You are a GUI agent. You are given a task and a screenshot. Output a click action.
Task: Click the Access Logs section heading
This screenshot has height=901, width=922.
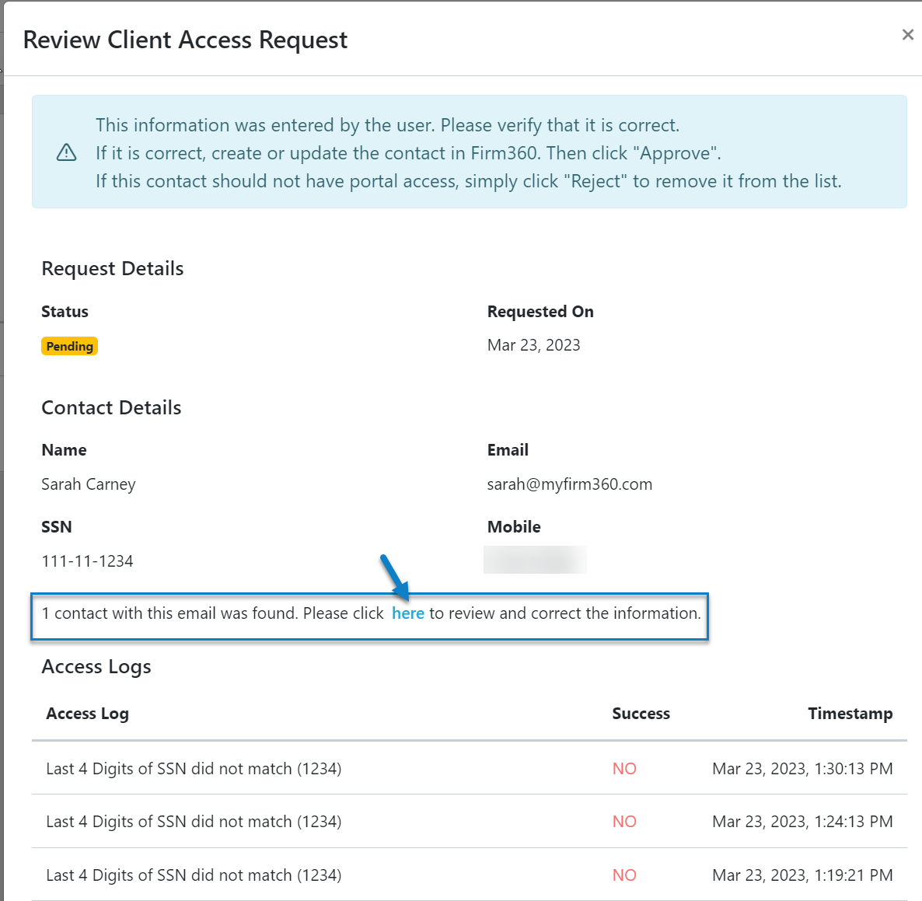click(96, 666)
